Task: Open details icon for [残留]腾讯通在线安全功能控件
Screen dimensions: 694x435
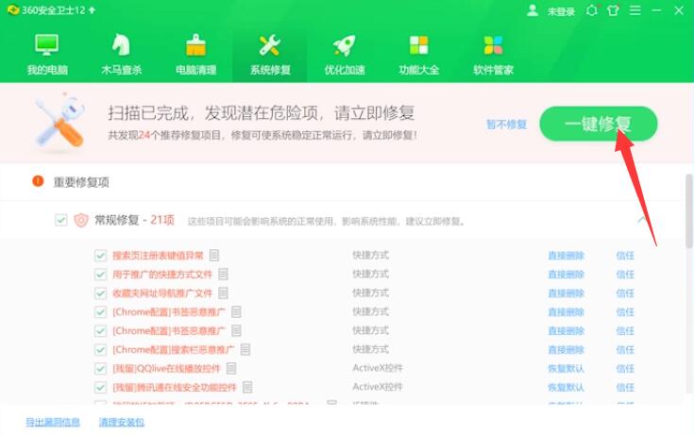Action: [x=247, y=387]
